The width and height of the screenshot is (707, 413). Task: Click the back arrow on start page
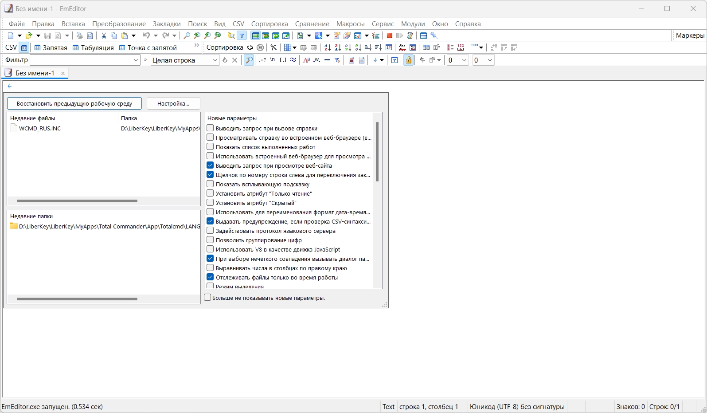pyautogui.click(x=10, y=86)
